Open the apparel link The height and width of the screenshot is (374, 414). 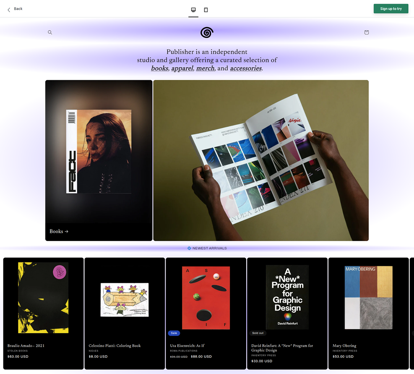click(182, 68)
